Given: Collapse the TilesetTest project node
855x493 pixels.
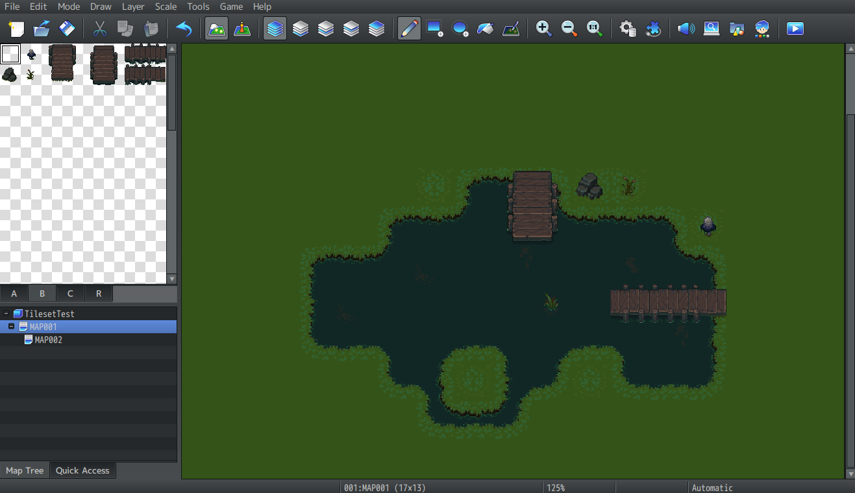Looking at the screenshot, I should tap(6, 314).
